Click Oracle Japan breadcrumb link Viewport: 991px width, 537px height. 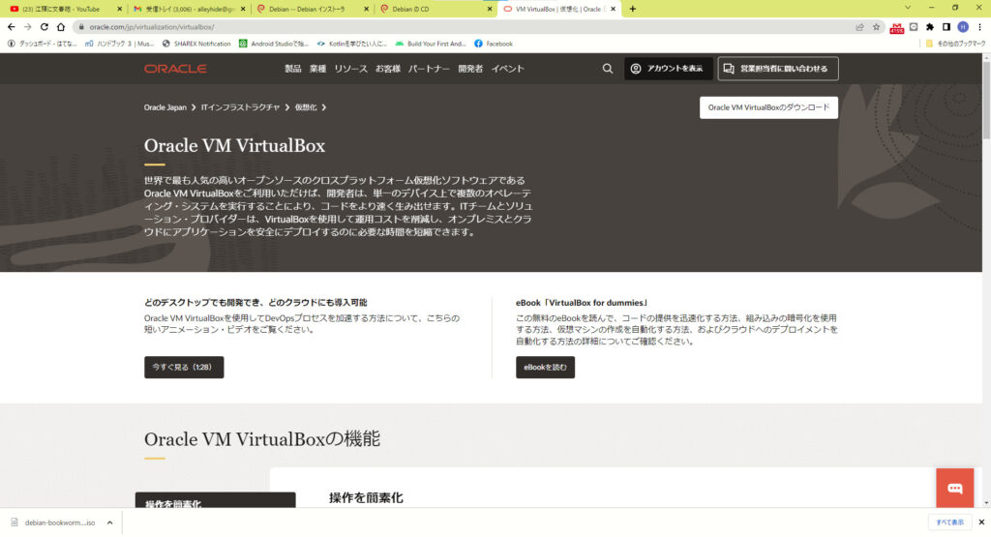(165, 107)
